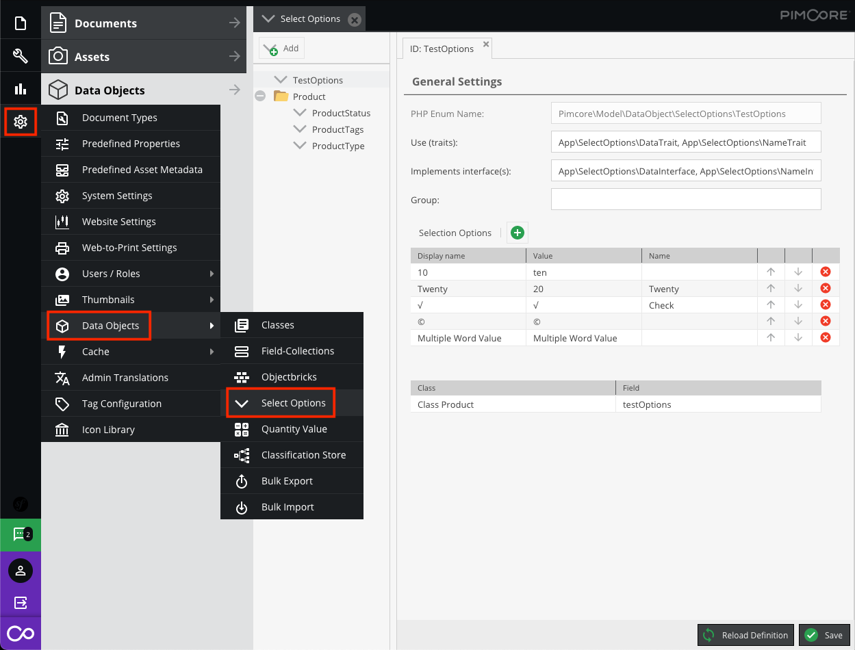Viewport: 855px width, 650px height.
Task: Click the Reload Definition button
Action: pyautogui.click(x=746, y=635)
